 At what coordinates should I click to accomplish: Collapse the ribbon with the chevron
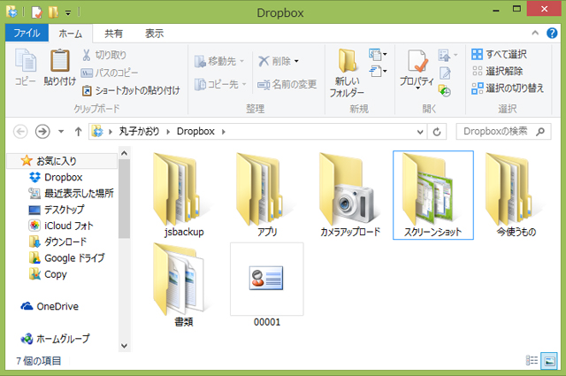coord(535,34)
